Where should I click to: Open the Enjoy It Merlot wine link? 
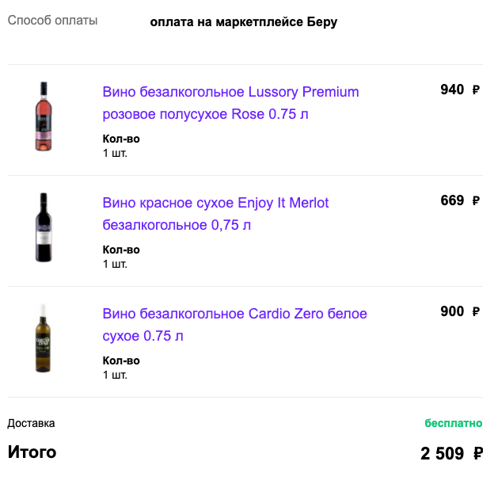pos(215,214)
